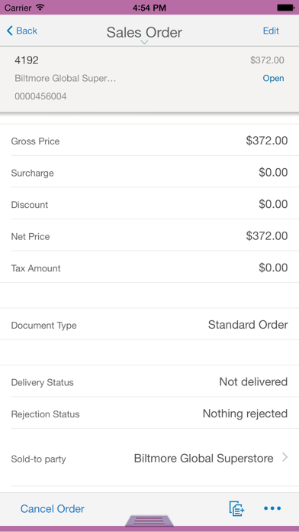Tap the order 4192 header card
Screen dimensions: 299x532
(149, 79)
